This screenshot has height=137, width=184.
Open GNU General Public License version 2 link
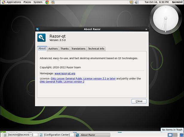click(x=62, y=82)
